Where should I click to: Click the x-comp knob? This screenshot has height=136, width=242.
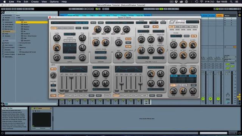pos(174,71)
